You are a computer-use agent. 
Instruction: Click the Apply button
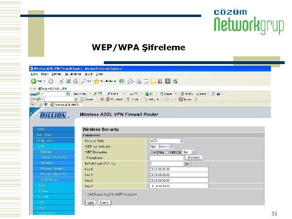[90, 203]
